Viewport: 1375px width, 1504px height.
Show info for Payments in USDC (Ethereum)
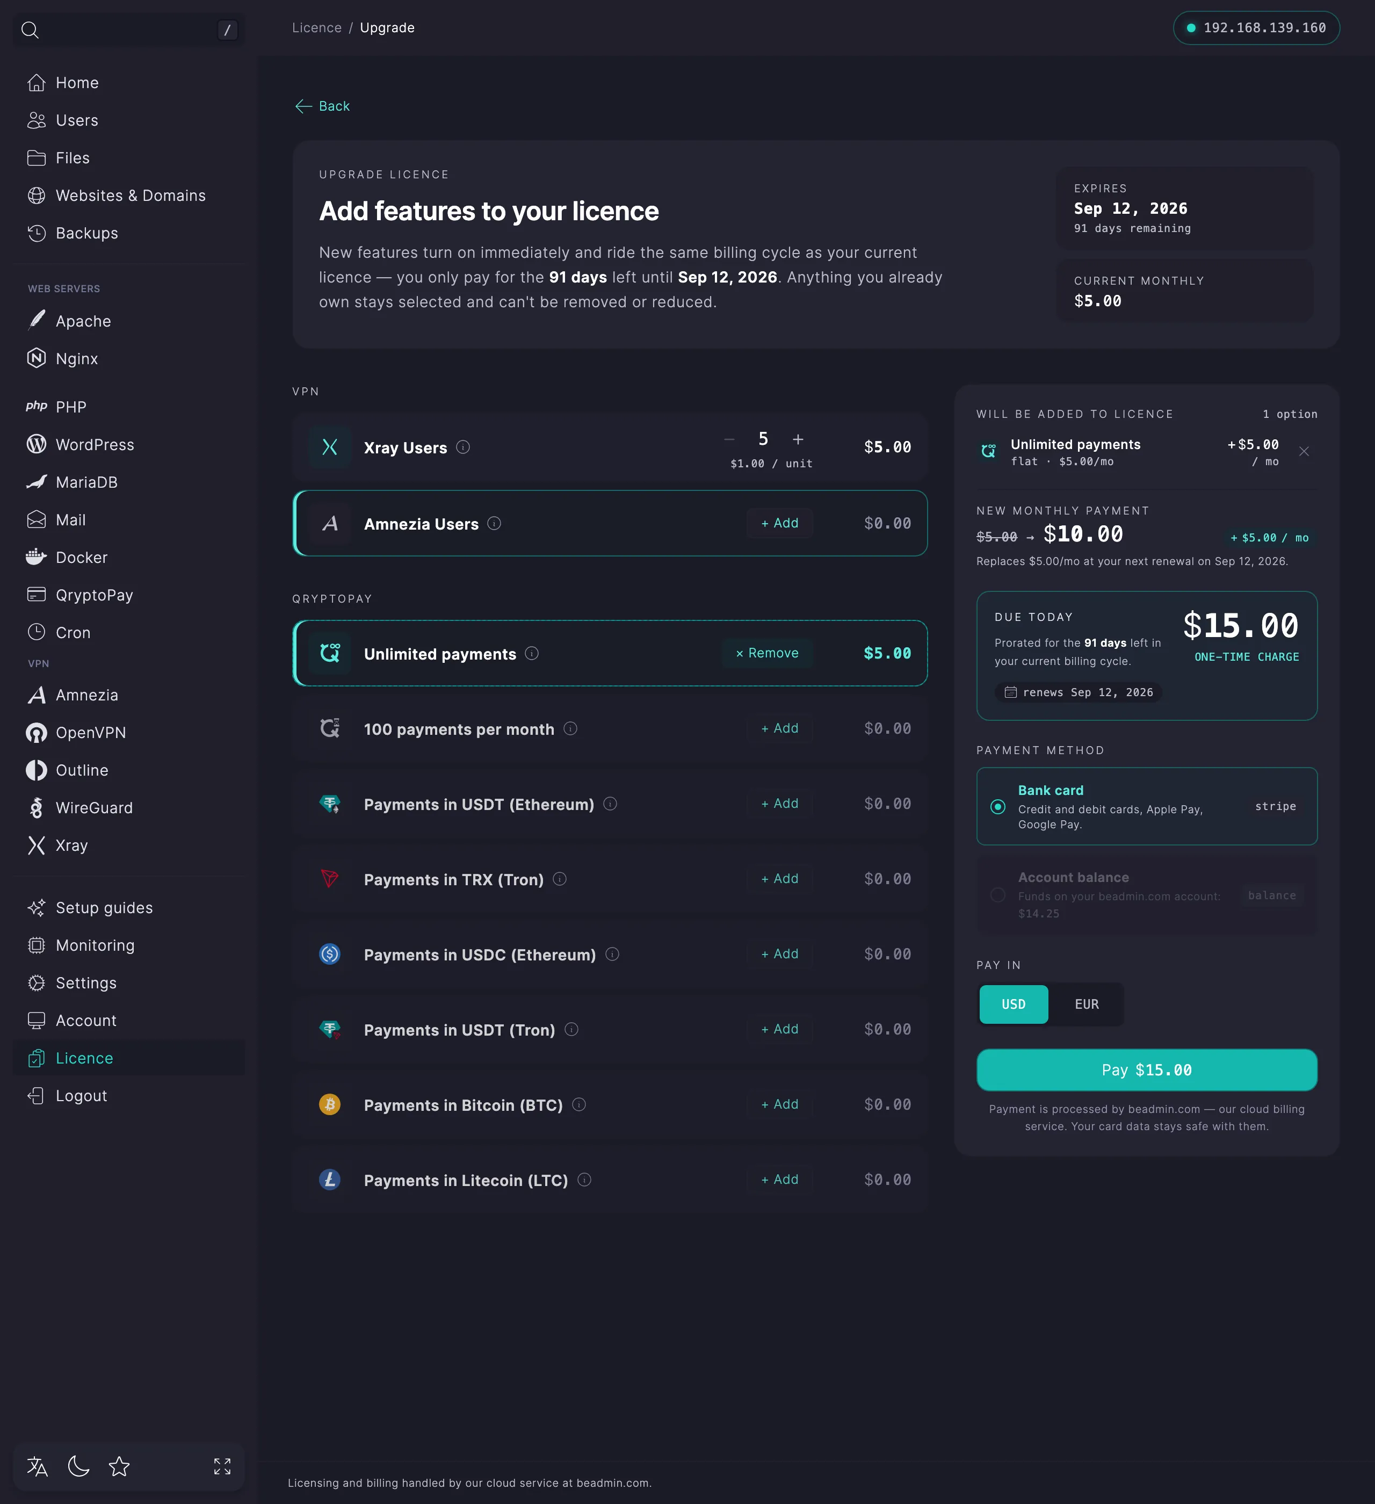click(612, 955)
